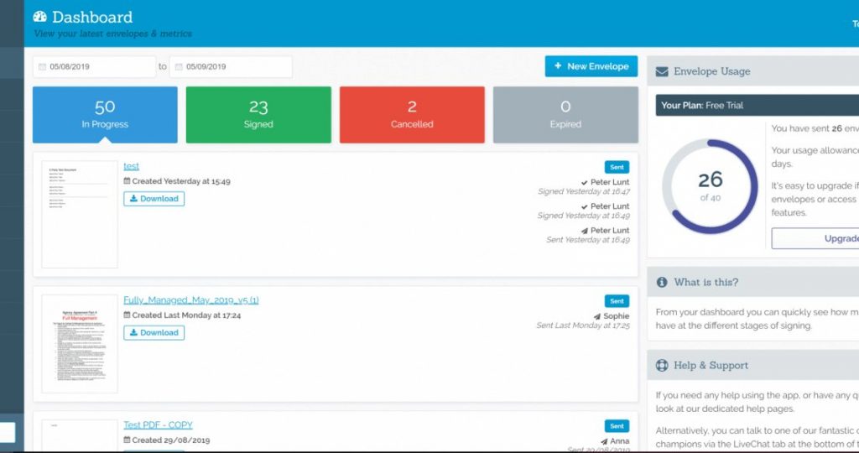Create a New Envelope
Image resolution: width=859 pixels, height=453 pixels.
pos(591,66)
